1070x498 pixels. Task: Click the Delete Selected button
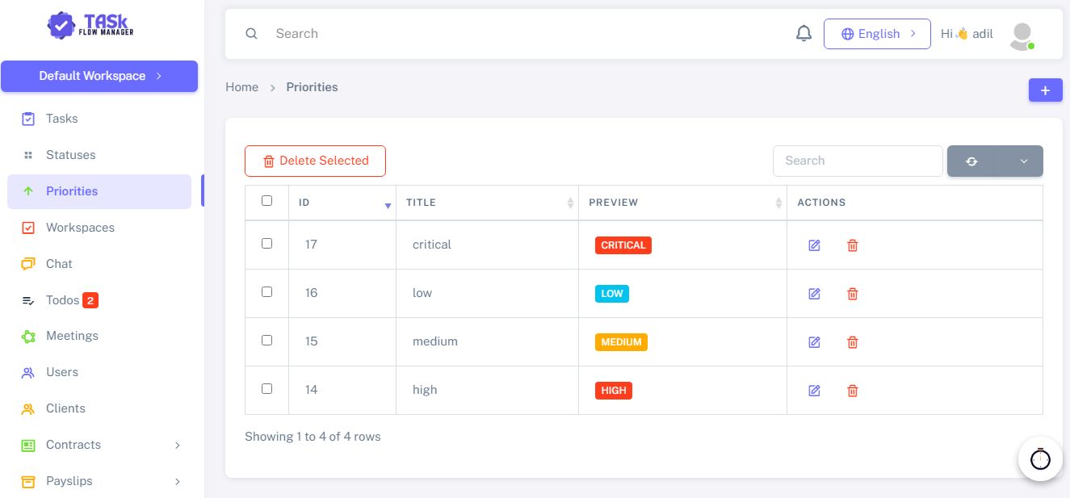315,161
